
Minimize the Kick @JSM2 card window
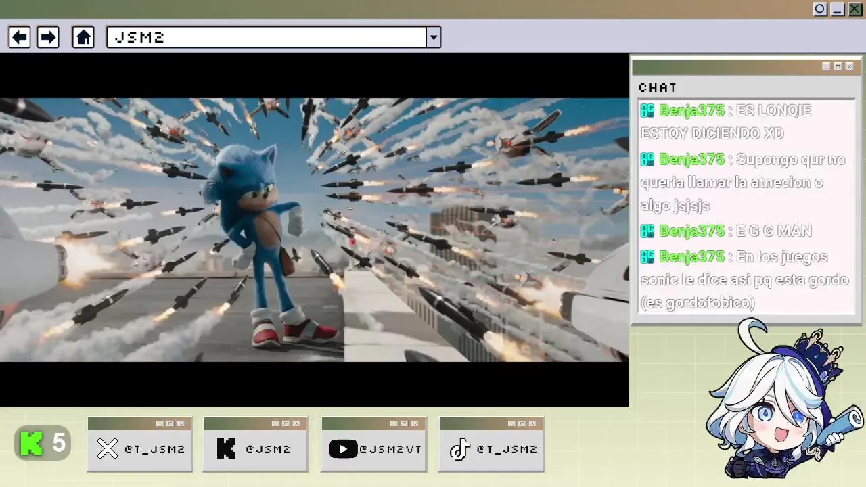[275, 423]
